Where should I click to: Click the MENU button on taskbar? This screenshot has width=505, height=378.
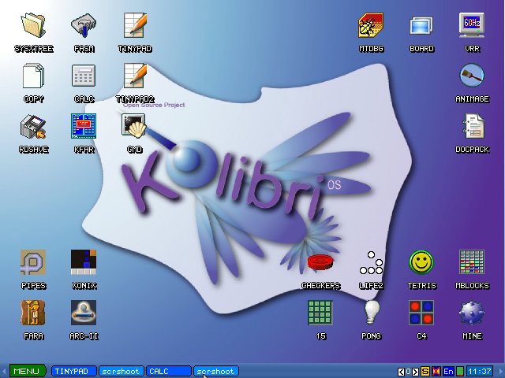(26, 371)
